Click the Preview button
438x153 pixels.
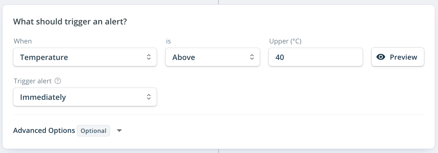tap(398, 57)
